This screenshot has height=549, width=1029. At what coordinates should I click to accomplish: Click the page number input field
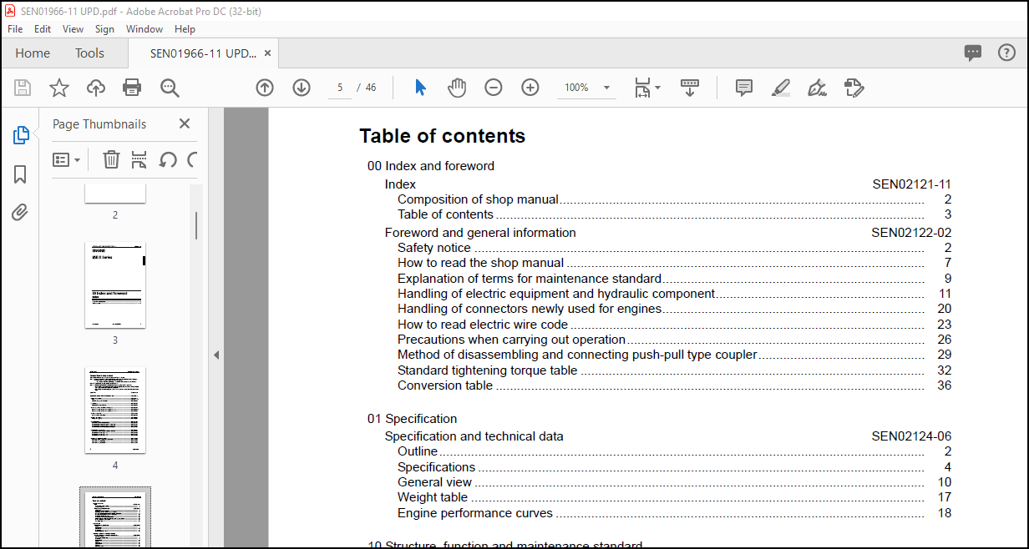coord(340,88)
